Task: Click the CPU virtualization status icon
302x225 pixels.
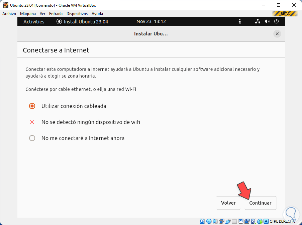Action: [x=254, y=221]
